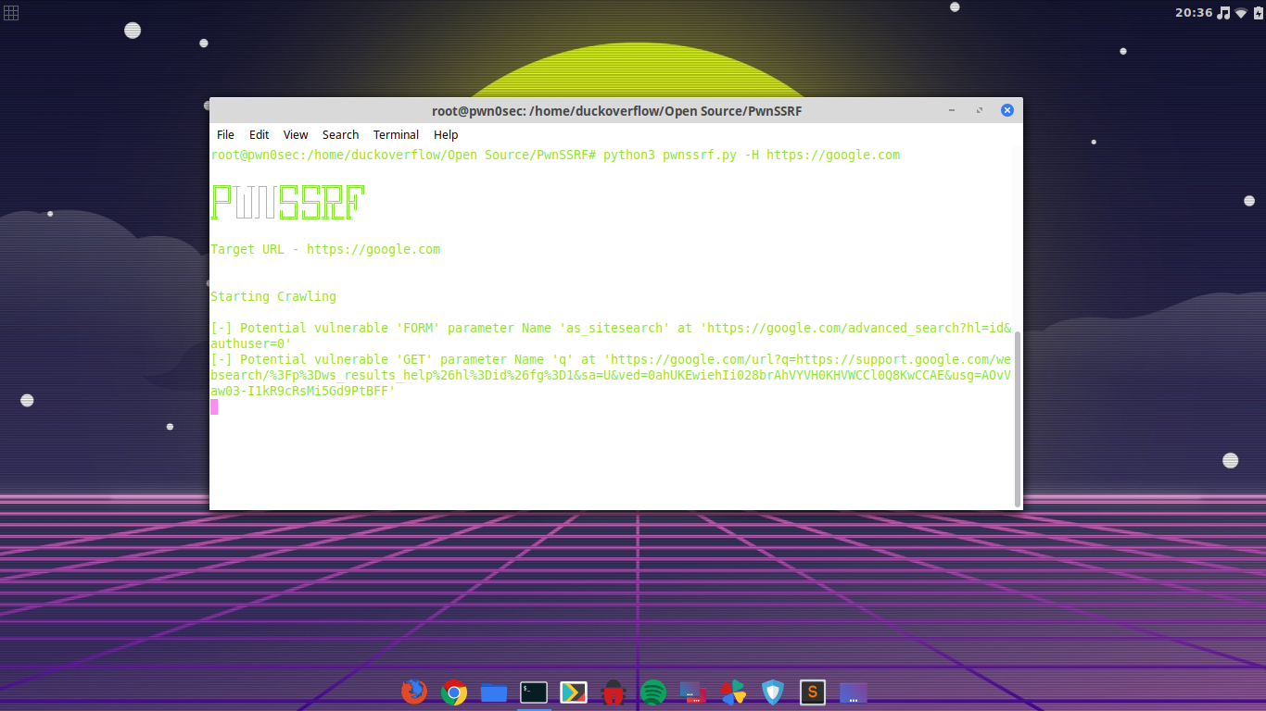
Task: Open the red bug app in dock
Action: coord(614,692)
